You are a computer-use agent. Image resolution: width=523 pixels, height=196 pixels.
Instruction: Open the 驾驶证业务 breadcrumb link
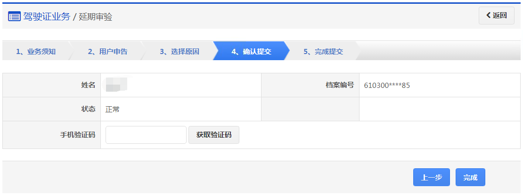46,16
